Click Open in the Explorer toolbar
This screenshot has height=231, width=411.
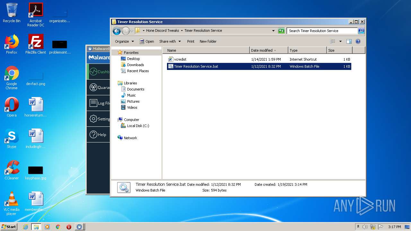pyautogui.click(x=147, y=41)
